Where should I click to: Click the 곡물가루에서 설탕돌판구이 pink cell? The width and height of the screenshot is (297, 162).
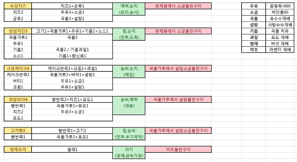coord(178,100)
